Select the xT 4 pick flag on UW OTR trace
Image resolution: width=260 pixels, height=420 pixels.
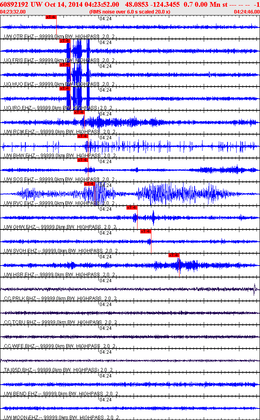(x=51, y=17)
